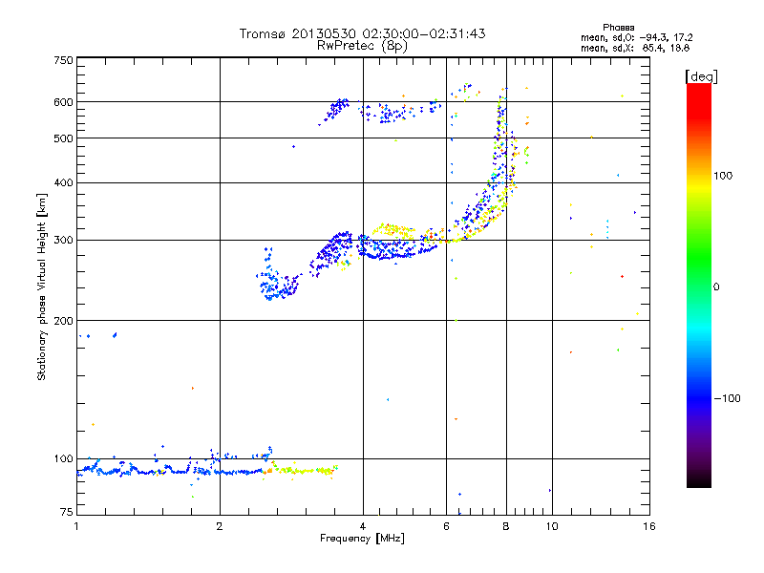The height and width of the screenshot is (573, 764).
Task: Click the x-axis tick label '6'
Action: [446, 526]
